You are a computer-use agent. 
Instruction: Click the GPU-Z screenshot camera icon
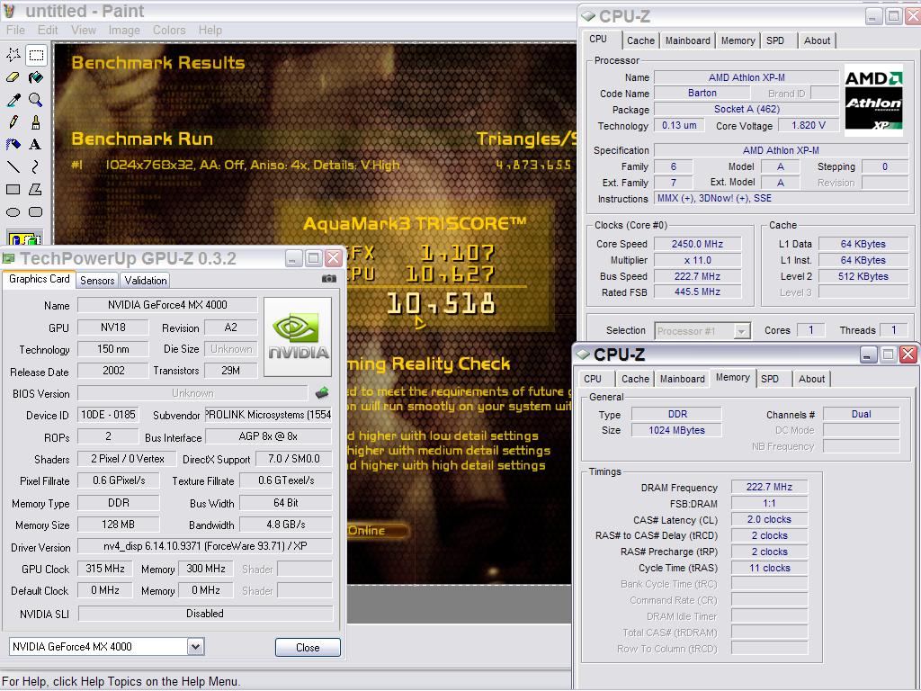(x=329, y=279)
